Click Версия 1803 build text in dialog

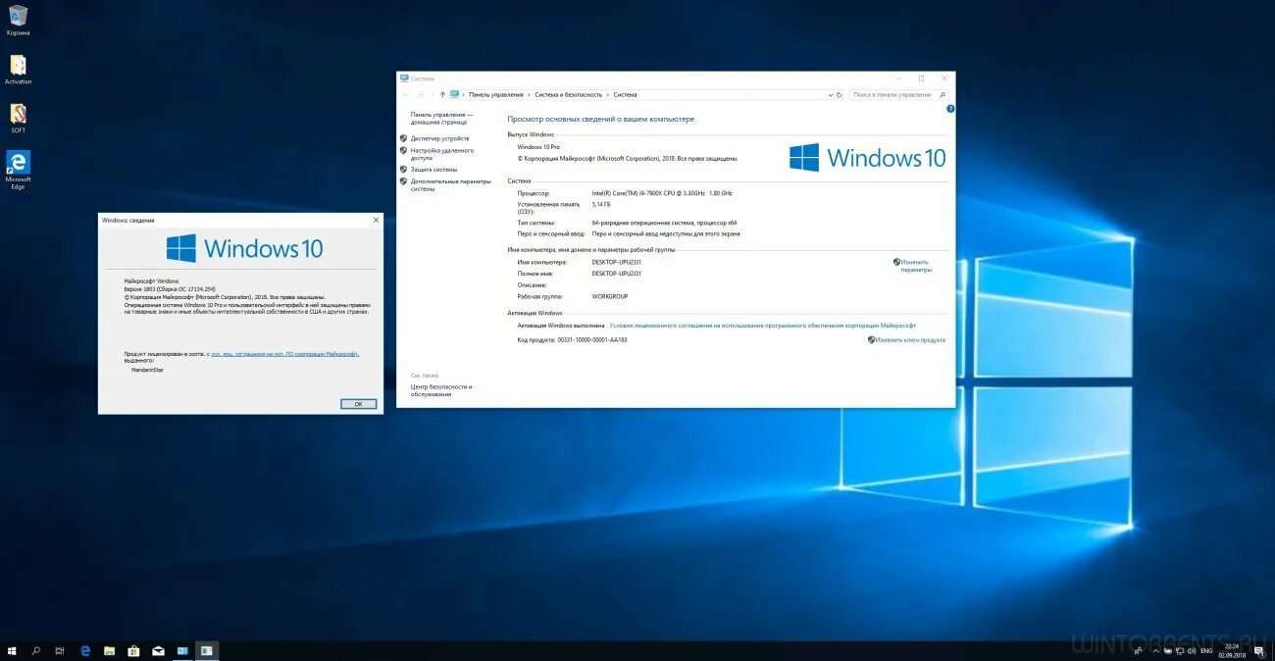coord(170,289)
